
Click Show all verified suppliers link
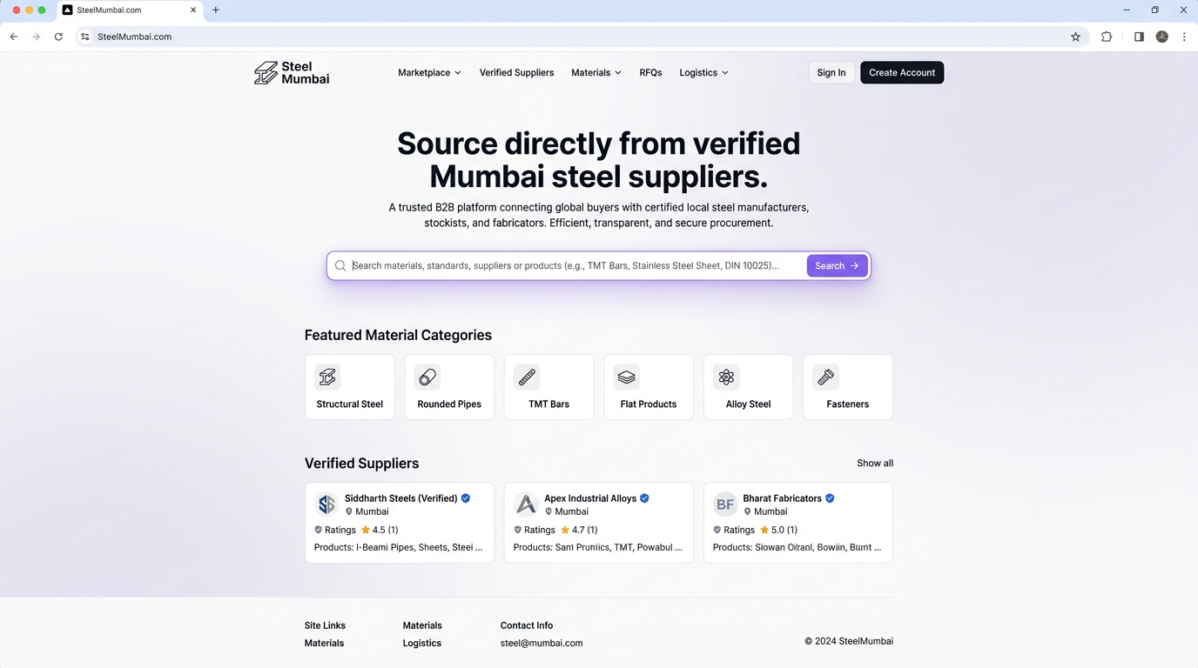[875, 464]
